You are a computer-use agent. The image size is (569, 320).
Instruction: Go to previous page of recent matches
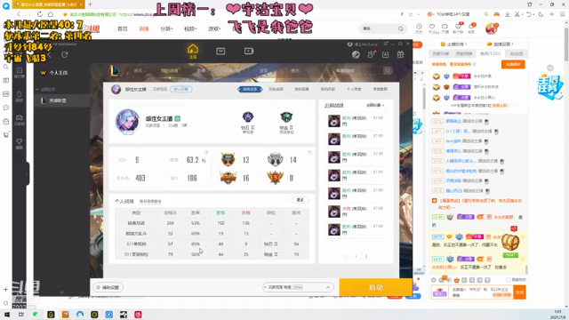point(346,256)
